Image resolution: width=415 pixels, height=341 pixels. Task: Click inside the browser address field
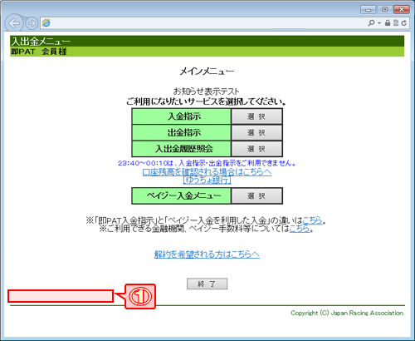pos(207,23)
